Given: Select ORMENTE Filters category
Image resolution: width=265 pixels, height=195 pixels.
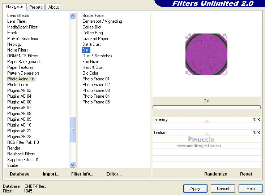Looking at the screenshot, I should (22, 56).
